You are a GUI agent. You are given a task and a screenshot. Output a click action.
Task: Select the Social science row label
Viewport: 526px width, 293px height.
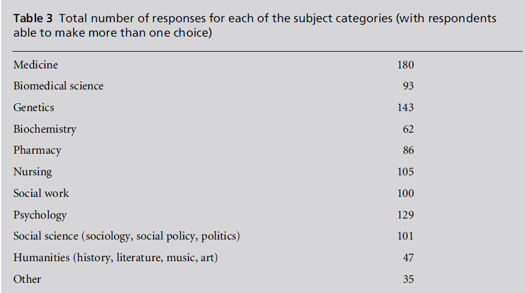pos(127,236)
